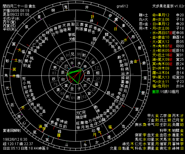
Task: Click the '庚水:梟' entry
Action: tap(141, 125)
